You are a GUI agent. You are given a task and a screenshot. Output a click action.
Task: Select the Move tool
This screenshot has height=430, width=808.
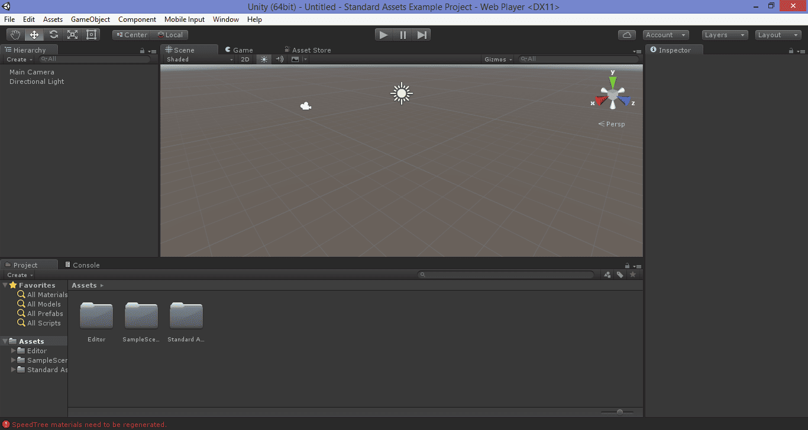coord(34,35)
